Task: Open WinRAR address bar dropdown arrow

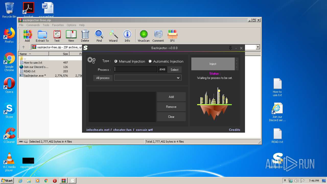Action: 258,47
